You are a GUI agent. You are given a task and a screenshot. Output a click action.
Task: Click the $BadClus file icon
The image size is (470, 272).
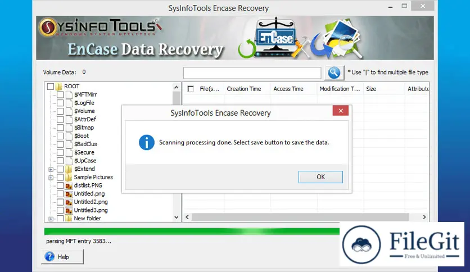69,144
